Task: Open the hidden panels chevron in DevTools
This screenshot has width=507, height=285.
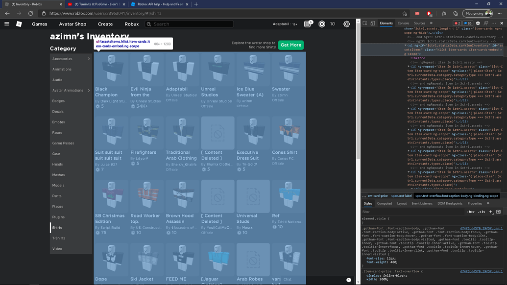Action: (432, 23)
